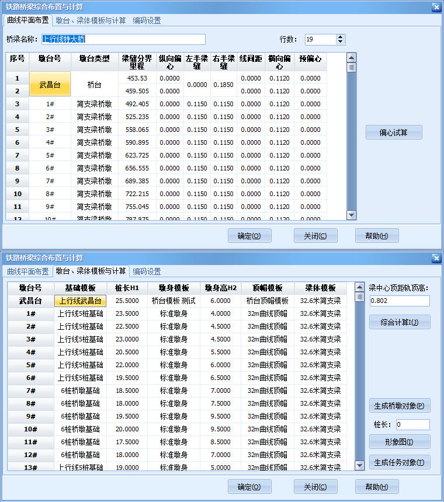The height and width of the screenshot is (502, 444).
Task: Decrease 行数 with the spinner down arrow
Action: click(341, 42)
